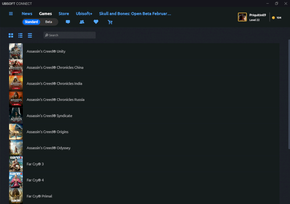Viewport: 290px width, 204px height.
Task: Open Skull and Bones Open Beta link
Action: [135, 14]
